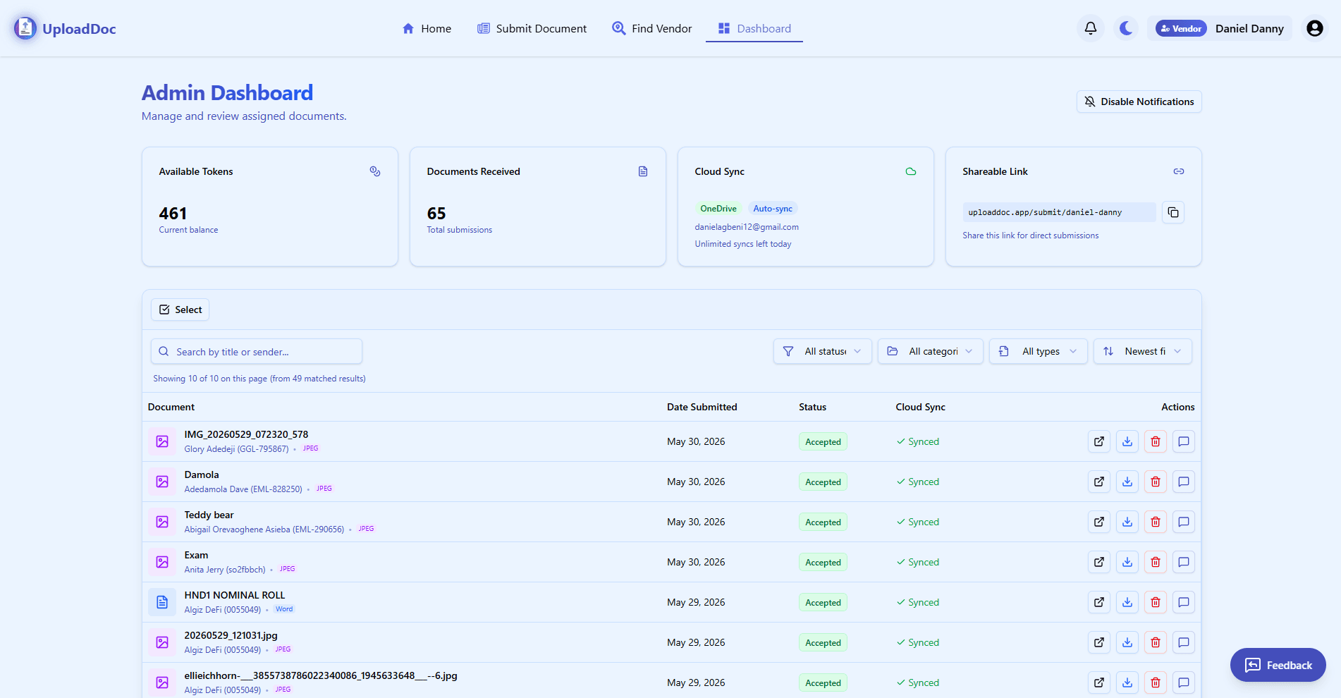The image size is (1341, 698).
Task: Click the Exam row Accepted status
Action: 823,562
